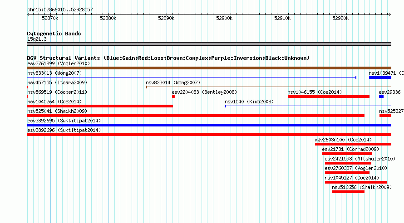Screen dimensions: 404x223
Task: Select the long red esv3892696 loss bar
Action: pos(209,135)
